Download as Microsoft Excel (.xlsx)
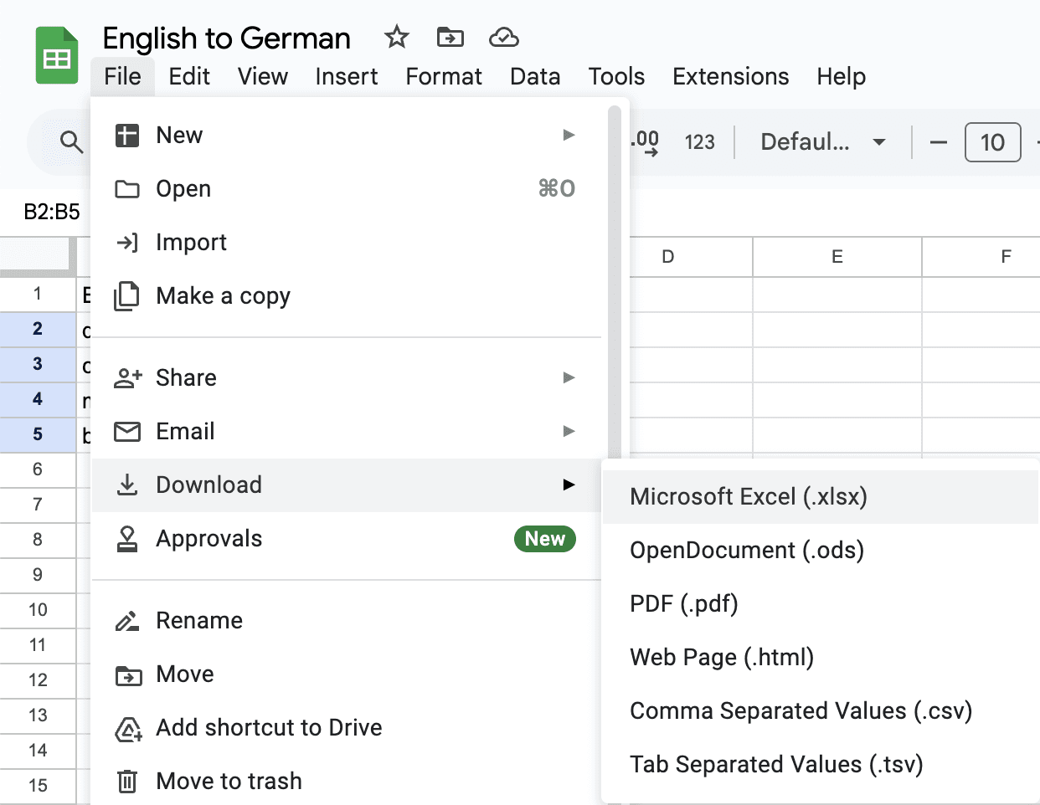Viewport: 1040px width, 805px height. 748,497
